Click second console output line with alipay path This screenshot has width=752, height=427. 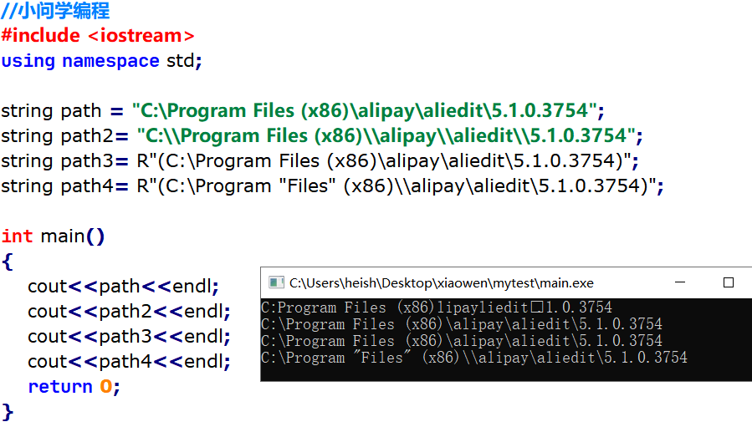[x=462, y=324]
